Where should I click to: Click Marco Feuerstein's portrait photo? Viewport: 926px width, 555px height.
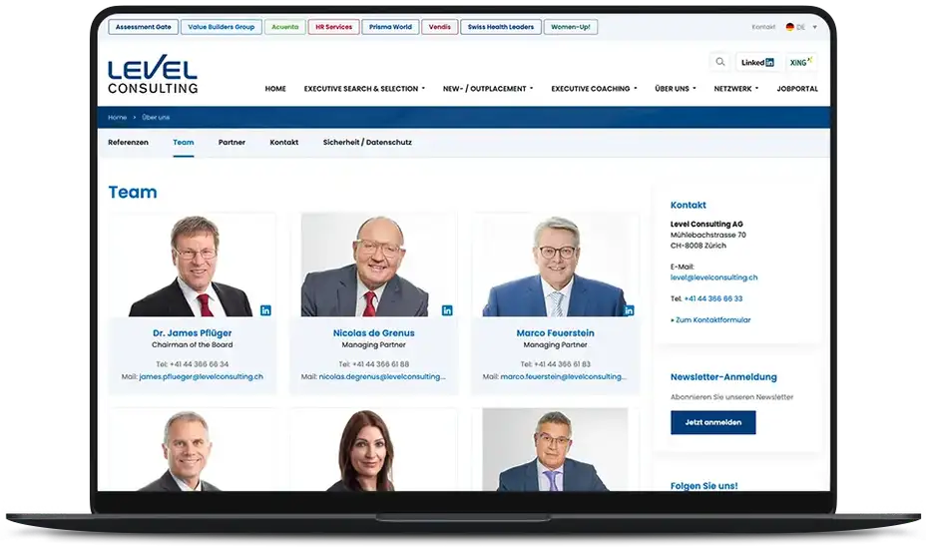coord(556,266)
